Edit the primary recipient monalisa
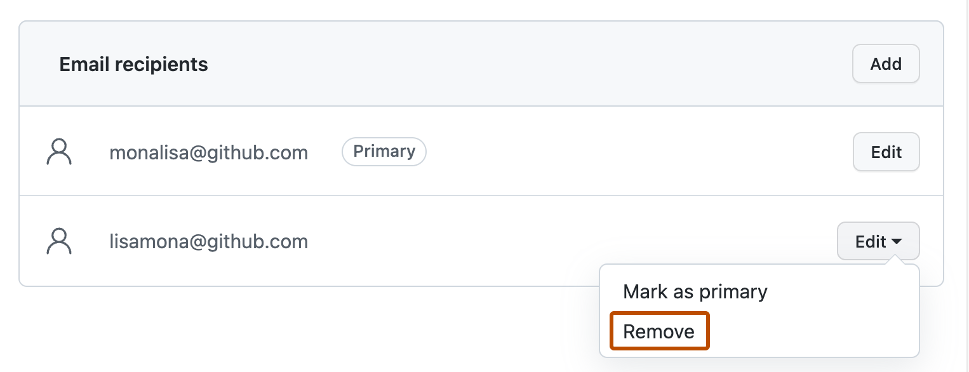This screenshot has height=372, width=969. pyautogui.click(x=886, y=152)
